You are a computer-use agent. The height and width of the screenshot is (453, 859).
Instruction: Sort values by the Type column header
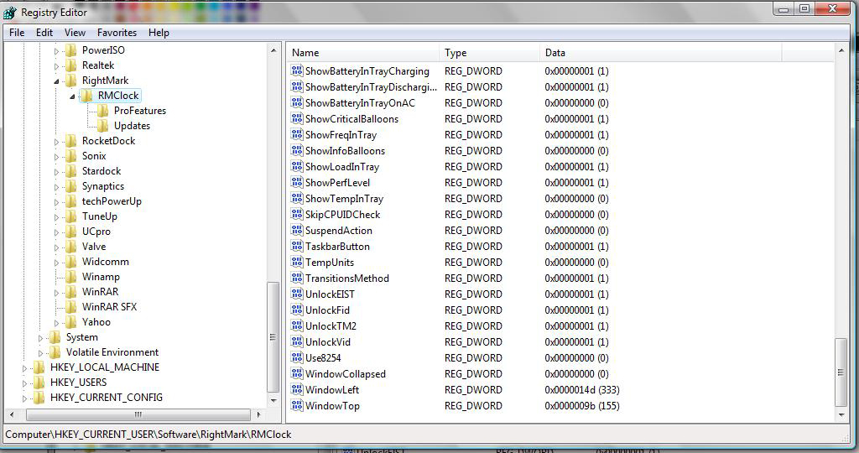click(489, 53)
